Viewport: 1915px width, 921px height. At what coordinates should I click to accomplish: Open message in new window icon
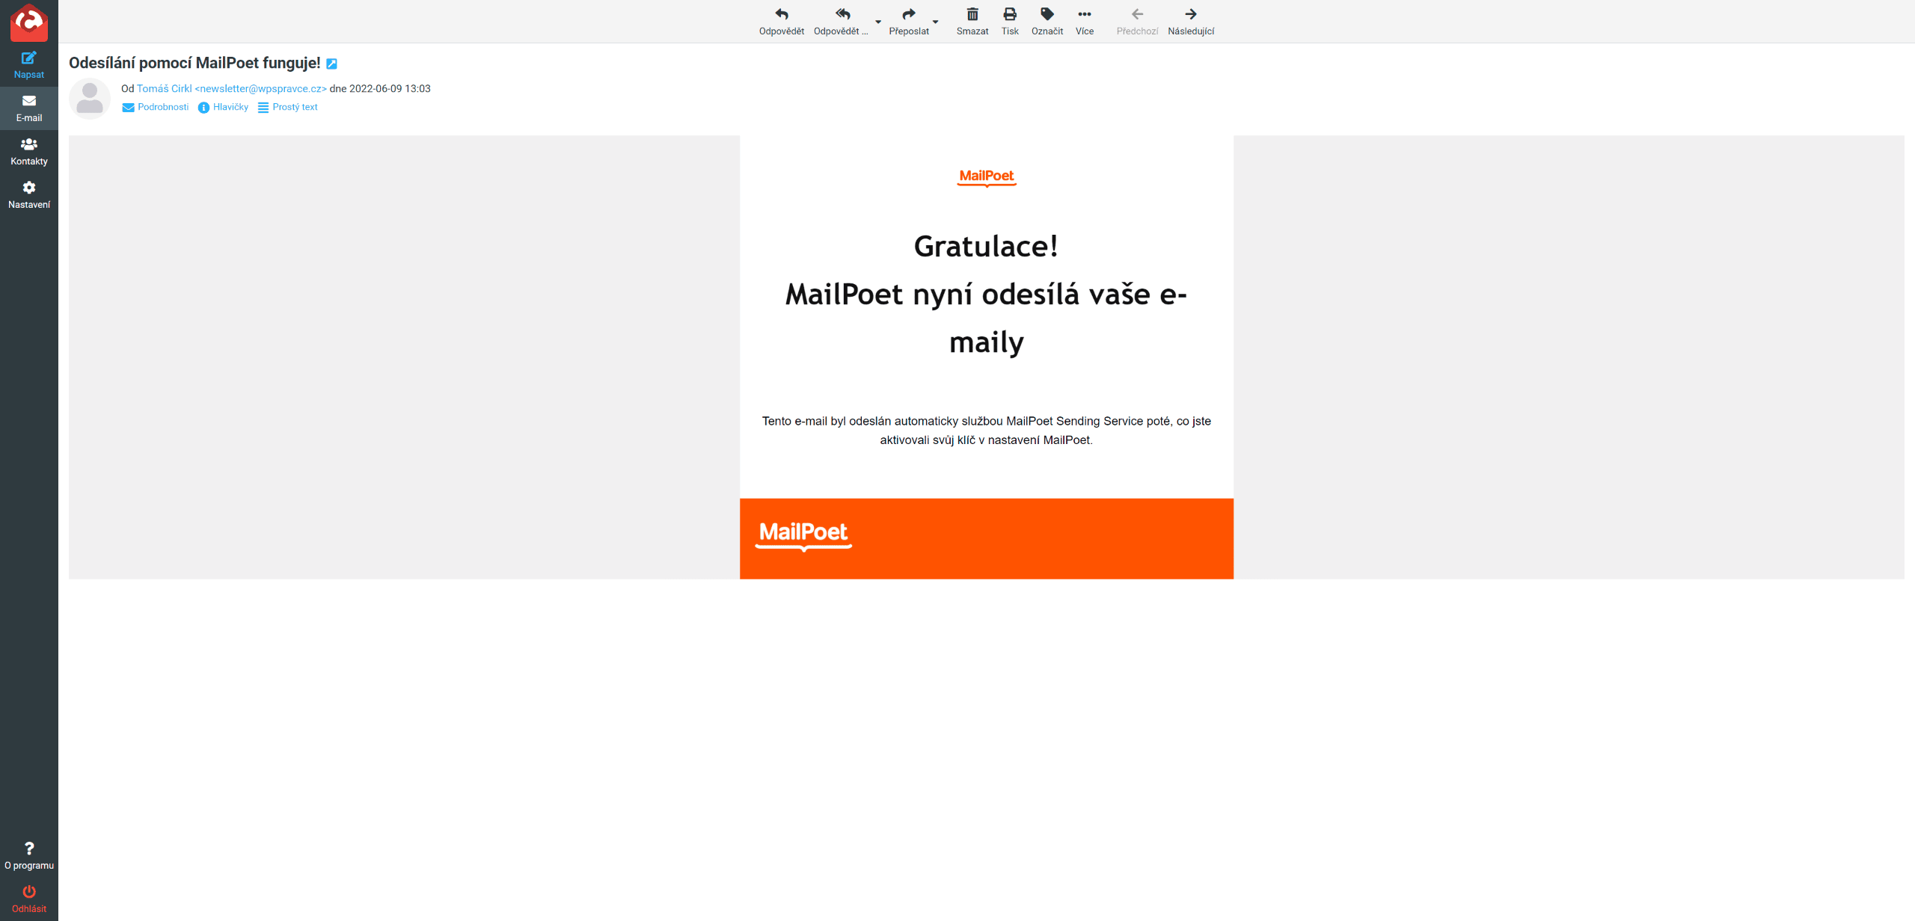[331, 64]
